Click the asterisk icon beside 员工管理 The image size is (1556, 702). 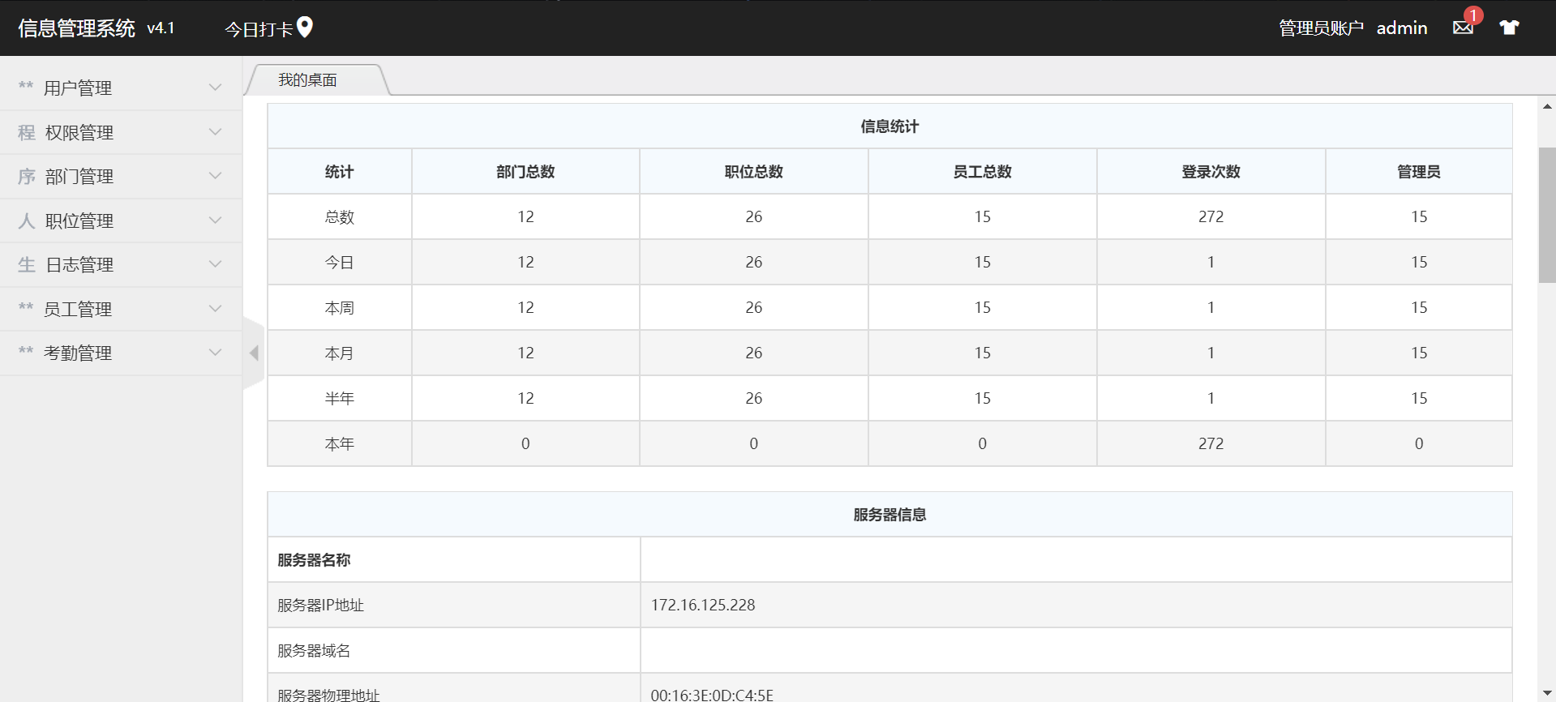coord(26,306)
